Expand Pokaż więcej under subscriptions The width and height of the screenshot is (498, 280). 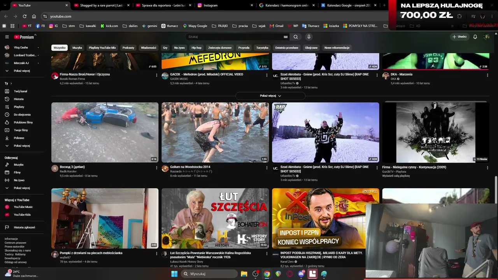[x=22, y=71]
